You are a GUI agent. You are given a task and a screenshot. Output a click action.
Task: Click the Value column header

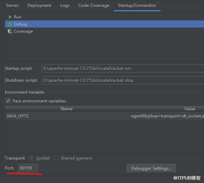tap(166, 109)
